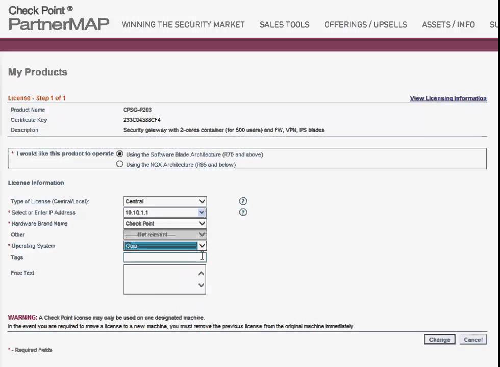This screenshot has height=367, width=500.
Task: Click the My Products heading
Action: pyautogui.click(x=38, y=72)
